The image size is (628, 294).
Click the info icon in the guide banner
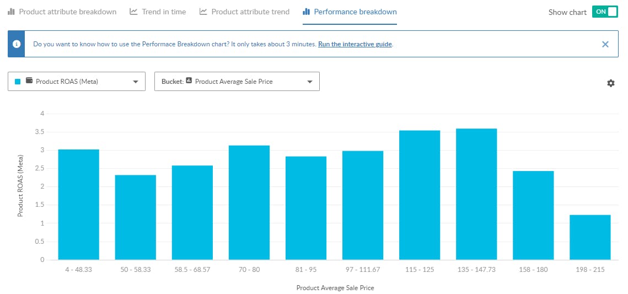click(17, 44)
